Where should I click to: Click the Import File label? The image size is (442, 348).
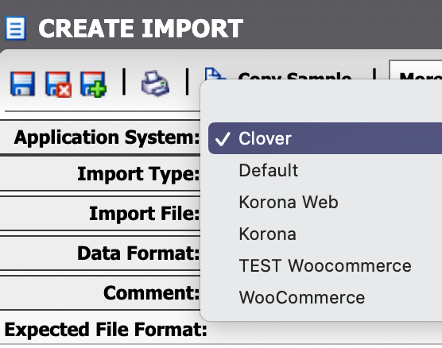coord(145,214)
